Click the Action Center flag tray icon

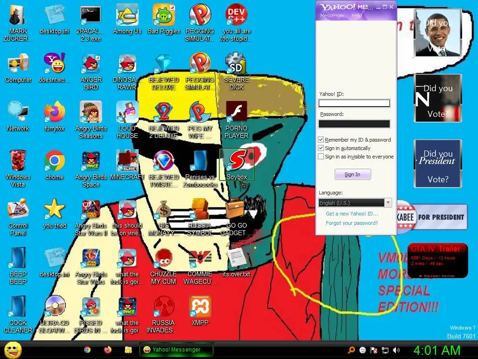(x=374, y=350)
